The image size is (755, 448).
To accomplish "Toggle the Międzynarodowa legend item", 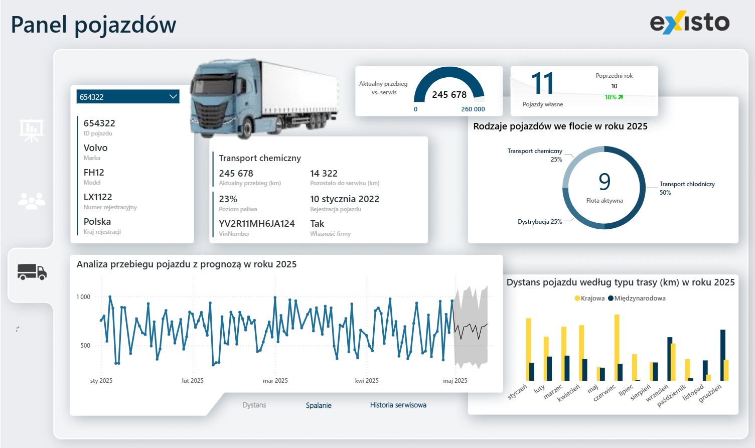I will 637,298.
